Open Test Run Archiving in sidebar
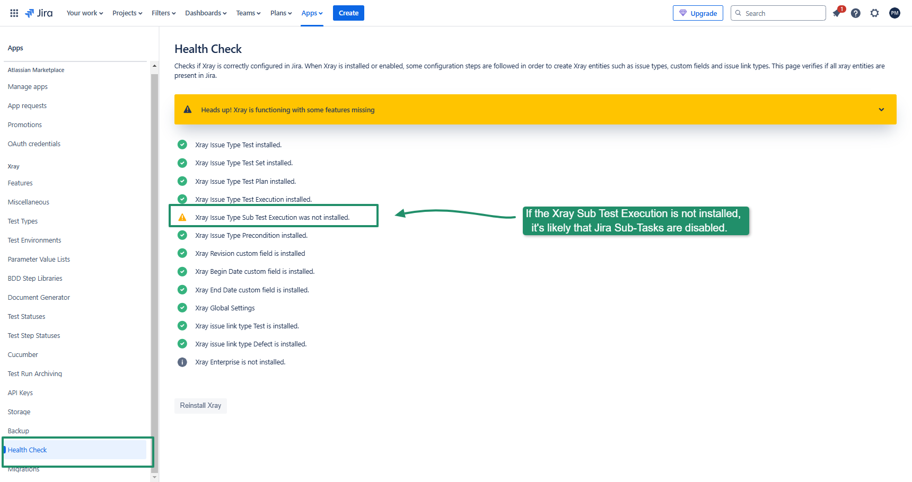Image resolution: width=912 pixels, height=482 pixels. [35, 374]
